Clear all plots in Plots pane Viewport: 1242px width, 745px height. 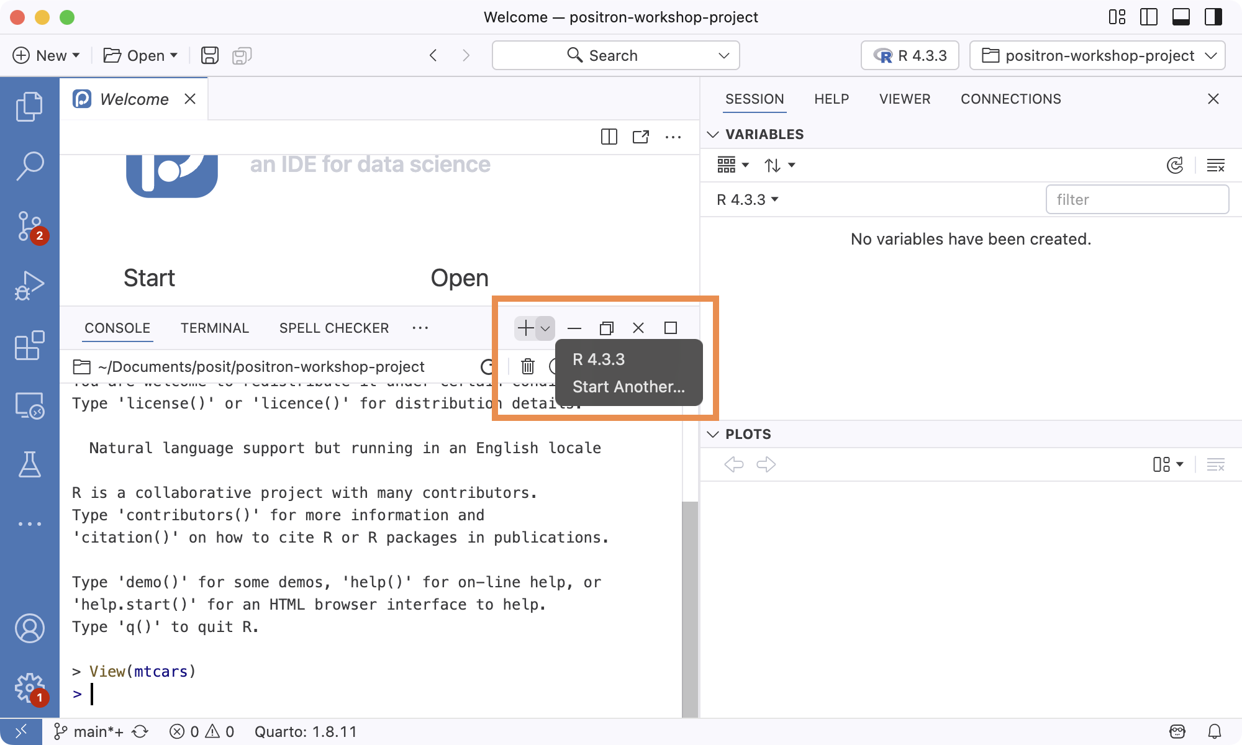1215,464
